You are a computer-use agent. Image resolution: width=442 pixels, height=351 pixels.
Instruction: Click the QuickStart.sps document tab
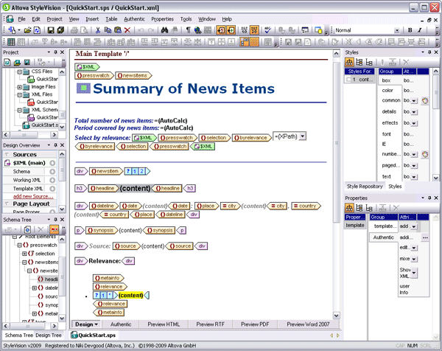point(94,336)
